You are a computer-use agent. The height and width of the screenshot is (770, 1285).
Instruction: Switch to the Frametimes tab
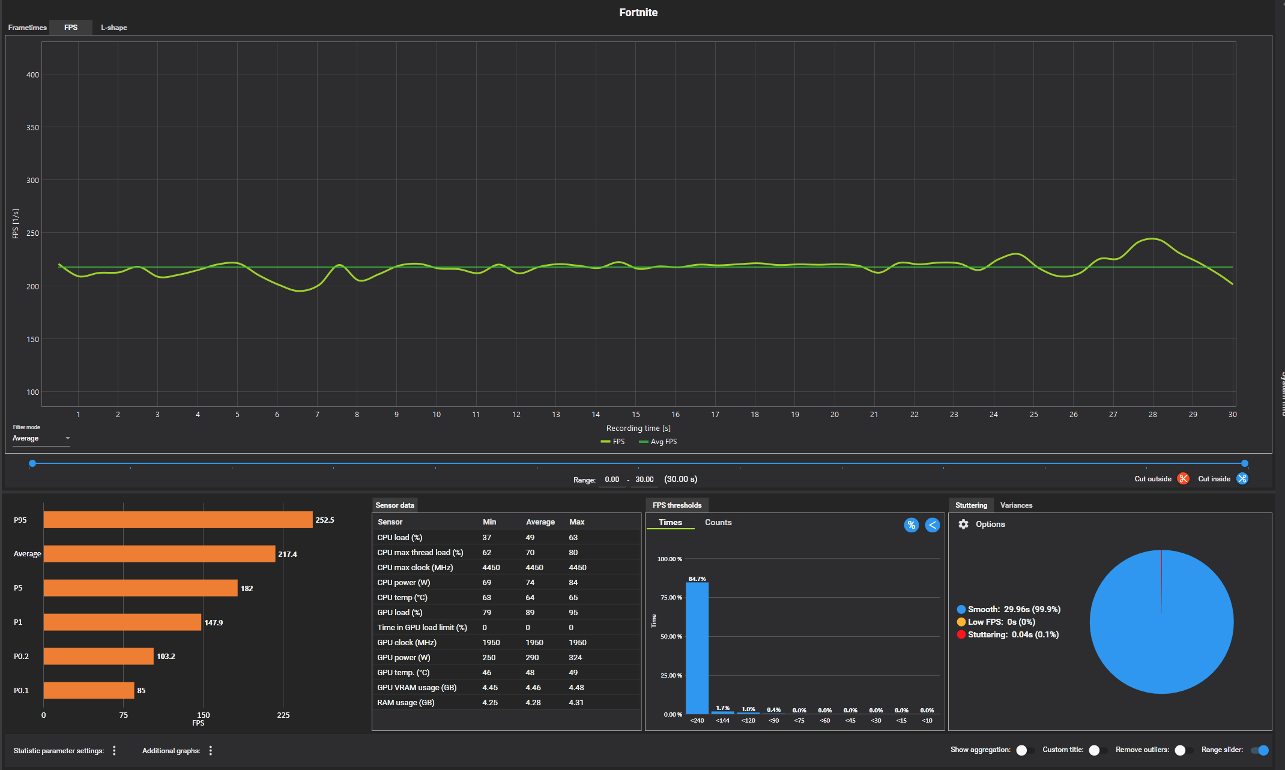[x=27, y=28]
